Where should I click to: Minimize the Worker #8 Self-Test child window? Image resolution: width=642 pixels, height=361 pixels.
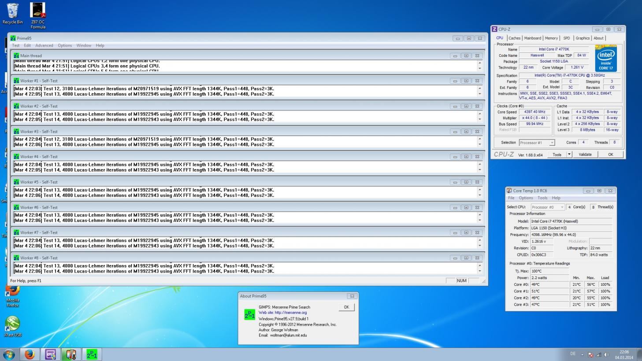(x=455, y=258)
